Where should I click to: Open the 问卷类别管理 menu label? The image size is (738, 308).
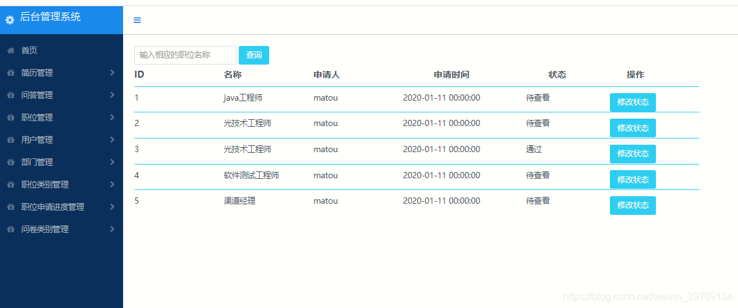click(x=45, y=230)
